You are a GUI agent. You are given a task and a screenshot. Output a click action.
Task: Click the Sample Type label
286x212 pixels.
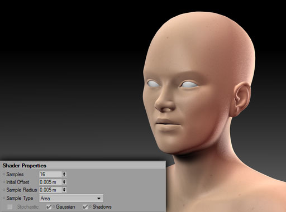point(20,198)
